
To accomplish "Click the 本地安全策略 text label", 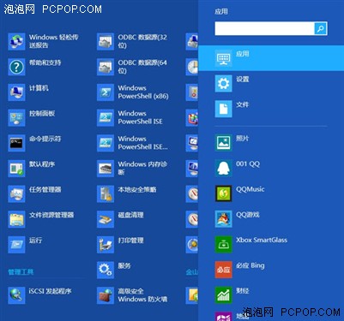I will [137, 189].
